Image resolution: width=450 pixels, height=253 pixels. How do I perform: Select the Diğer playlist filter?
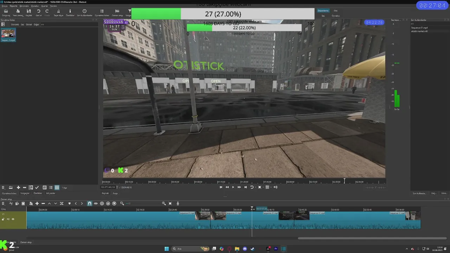36,25
